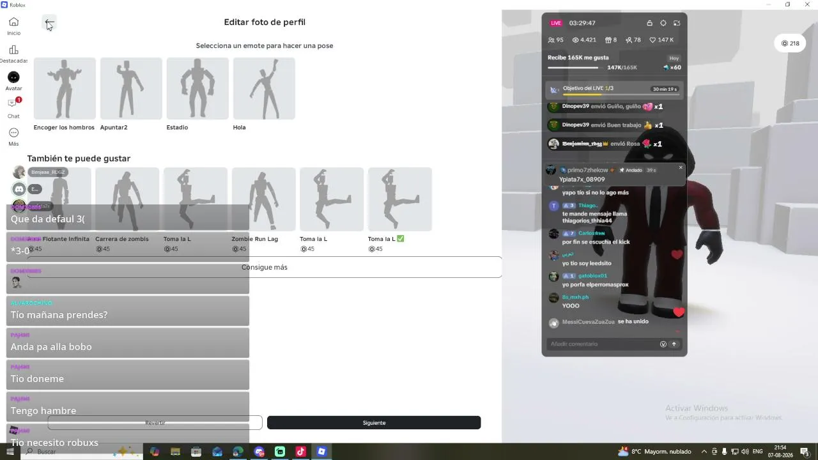The height and width of the screenshot is (460, 818).
Task: Open Discord from the taskbar
Action: click(x=259, y=452)
